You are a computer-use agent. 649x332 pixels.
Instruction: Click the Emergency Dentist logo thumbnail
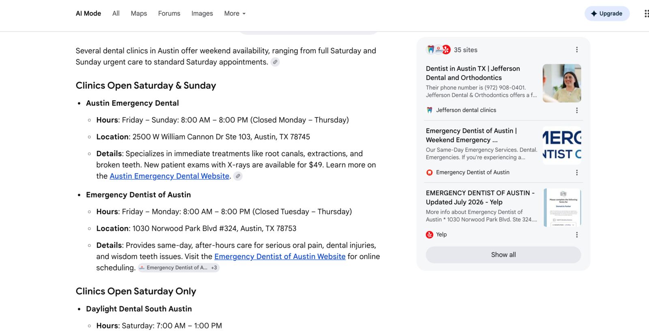562,146
